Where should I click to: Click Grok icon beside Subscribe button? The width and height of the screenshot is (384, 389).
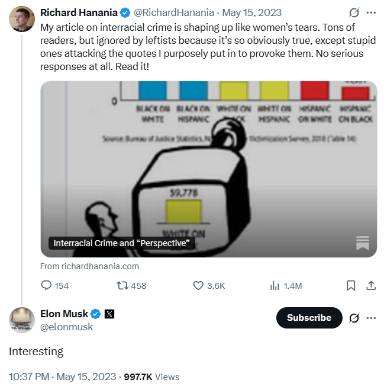point(354,318)
